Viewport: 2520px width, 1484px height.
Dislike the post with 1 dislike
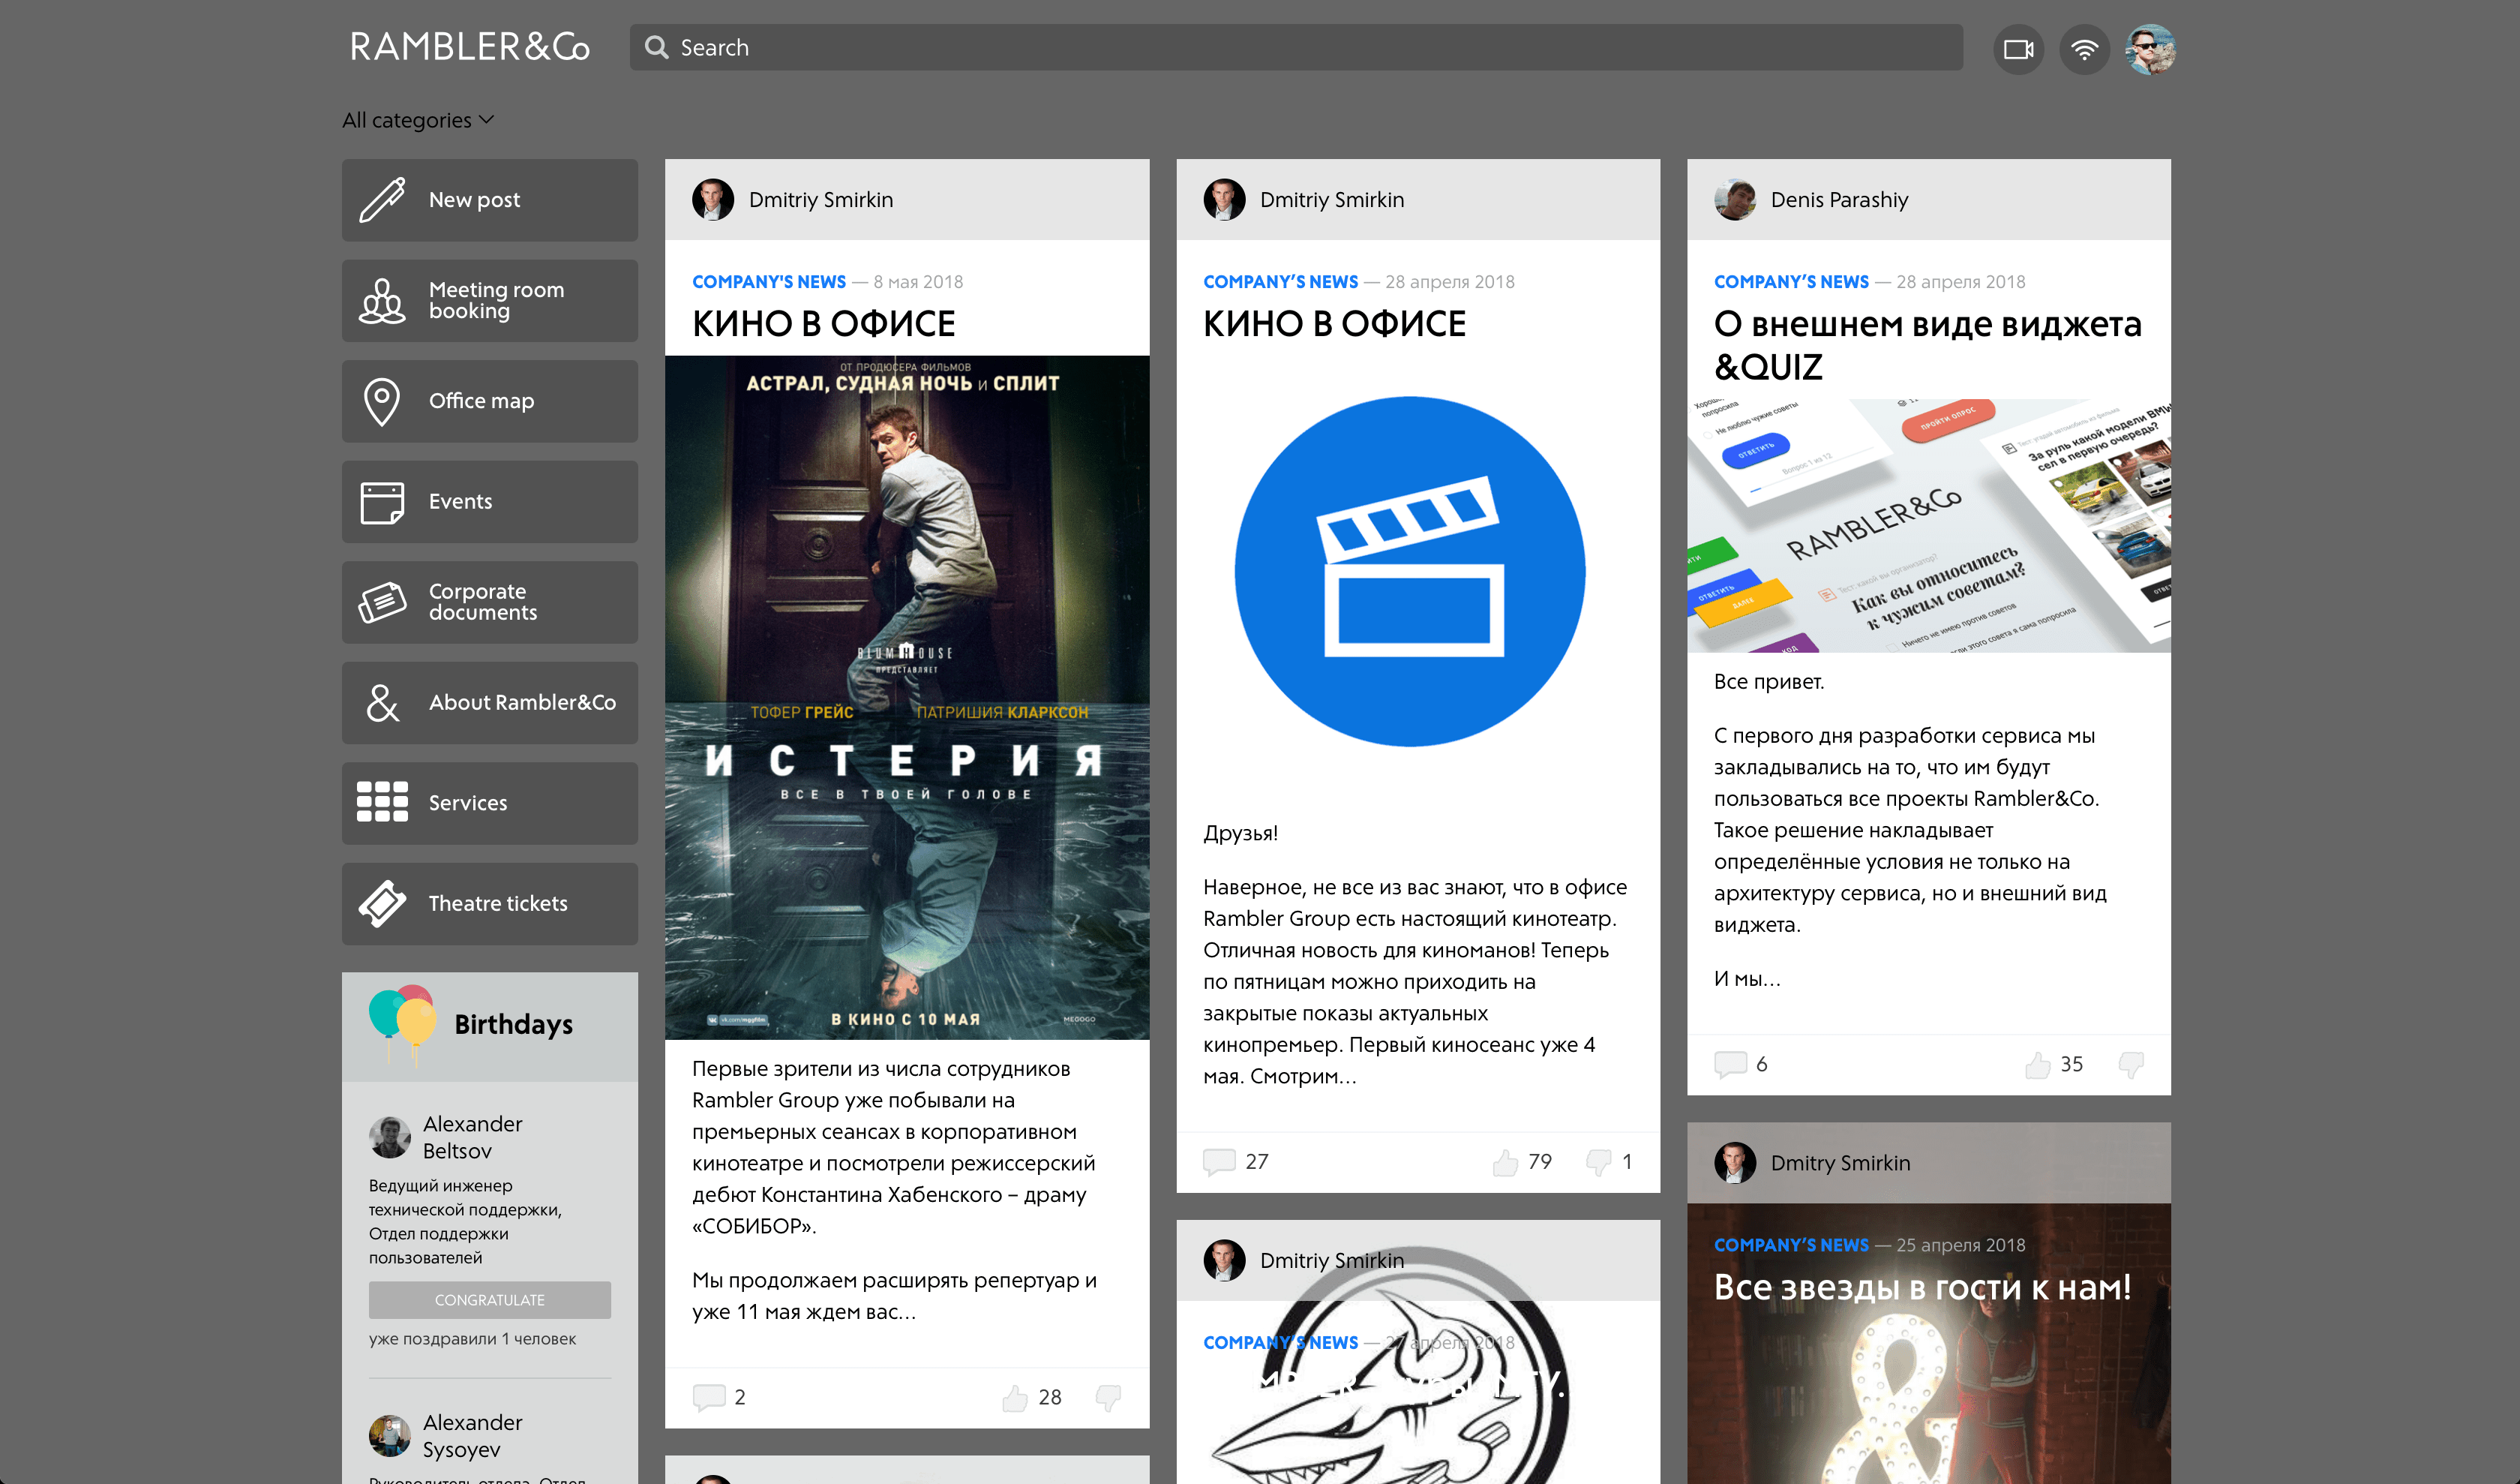click(x=1598, y=1162)
